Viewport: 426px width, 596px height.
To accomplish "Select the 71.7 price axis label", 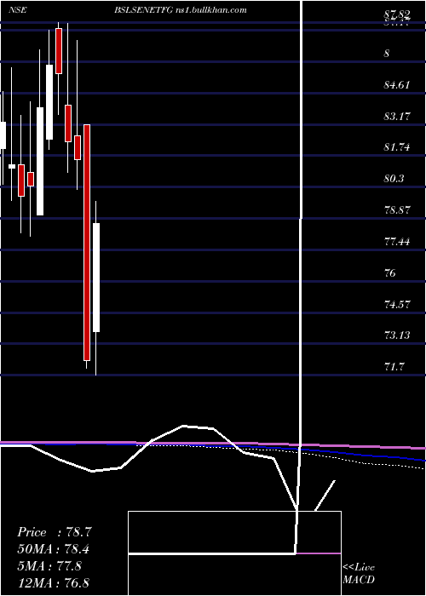I will pos(394,367).
